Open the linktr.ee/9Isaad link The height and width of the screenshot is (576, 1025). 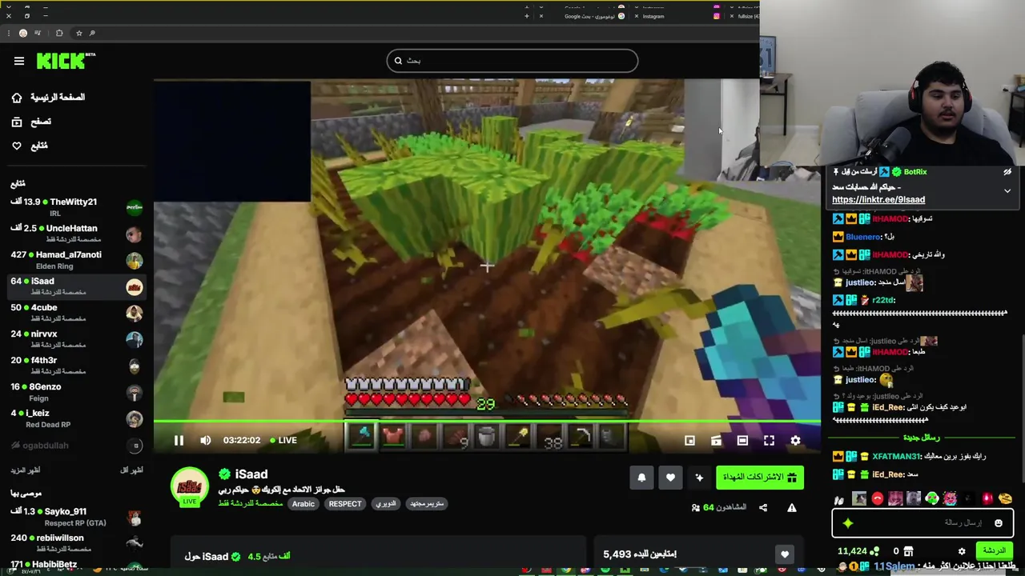click(x=878, y=200)
